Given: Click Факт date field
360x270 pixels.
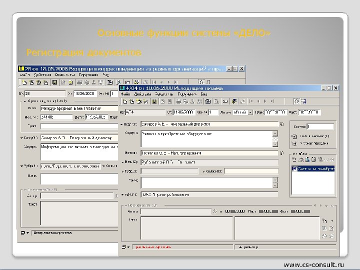Looking at the screenshot, I should coord(309,112).
